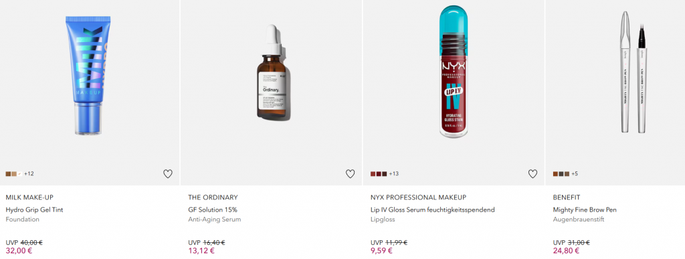Image resolution: width=685 pixels, height=259 pixels.
Task: Pick first red shade of NYX Lip IV
Action: point(373,174)
